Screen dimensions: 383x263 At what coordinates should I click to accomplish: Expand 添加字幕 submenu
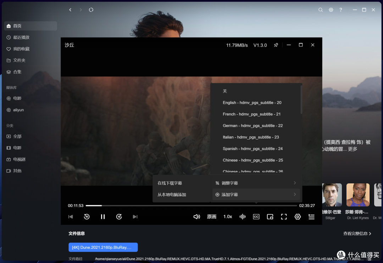[256, 195]
